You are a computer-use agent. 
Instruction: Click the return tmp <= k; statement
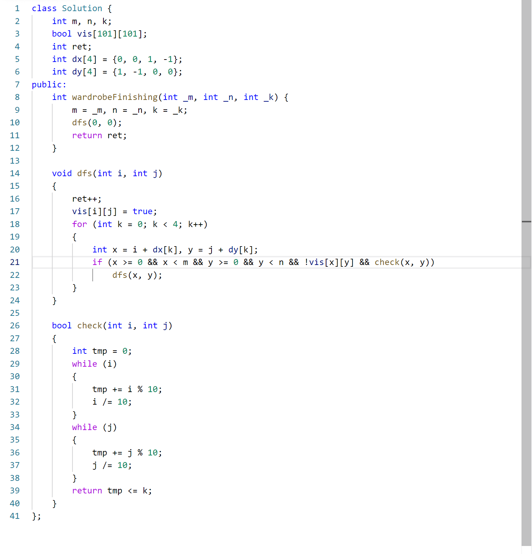click(112, 491)
